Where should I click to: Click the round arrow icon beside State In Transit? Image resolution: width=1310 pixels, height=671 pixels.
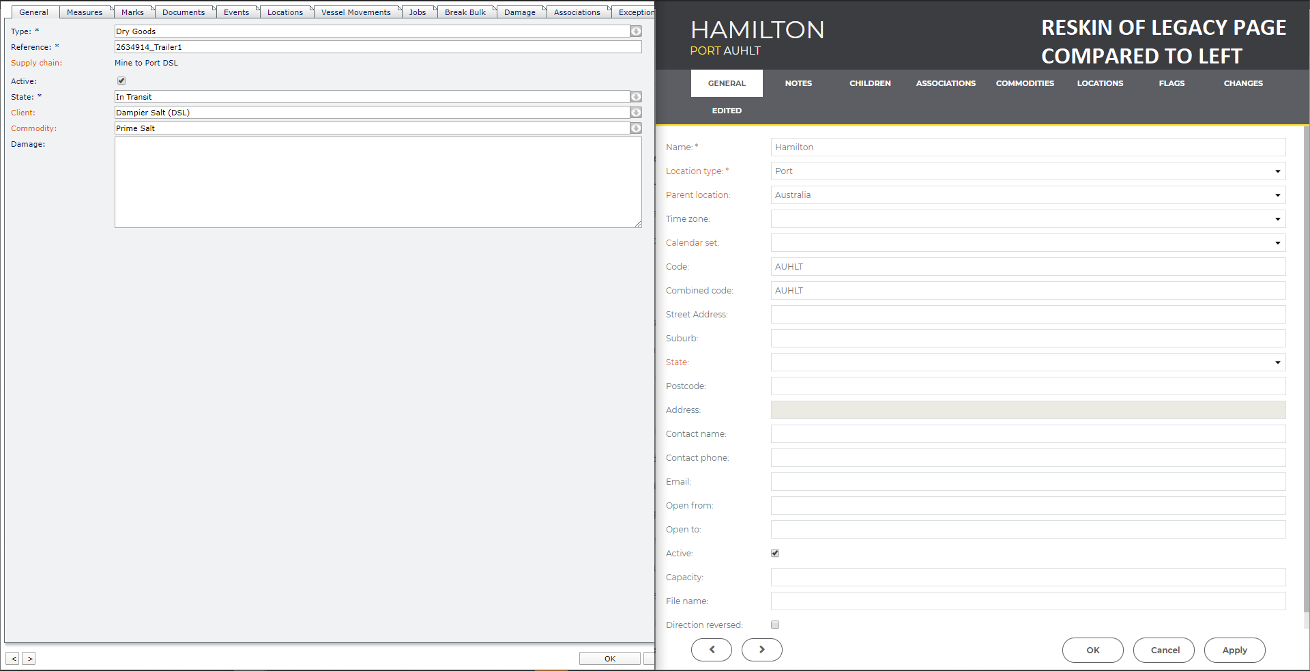[636, 97]
